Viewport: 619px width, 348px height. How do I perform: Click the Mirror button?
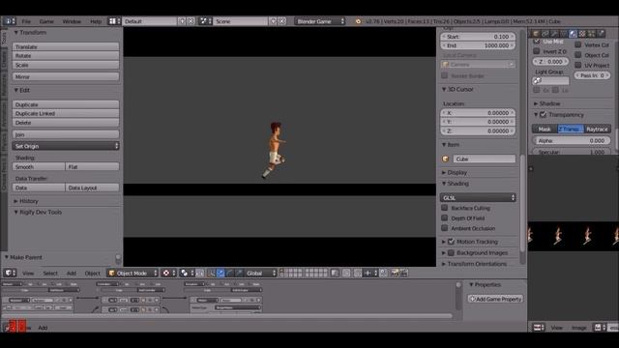click(x=66, y=76)
